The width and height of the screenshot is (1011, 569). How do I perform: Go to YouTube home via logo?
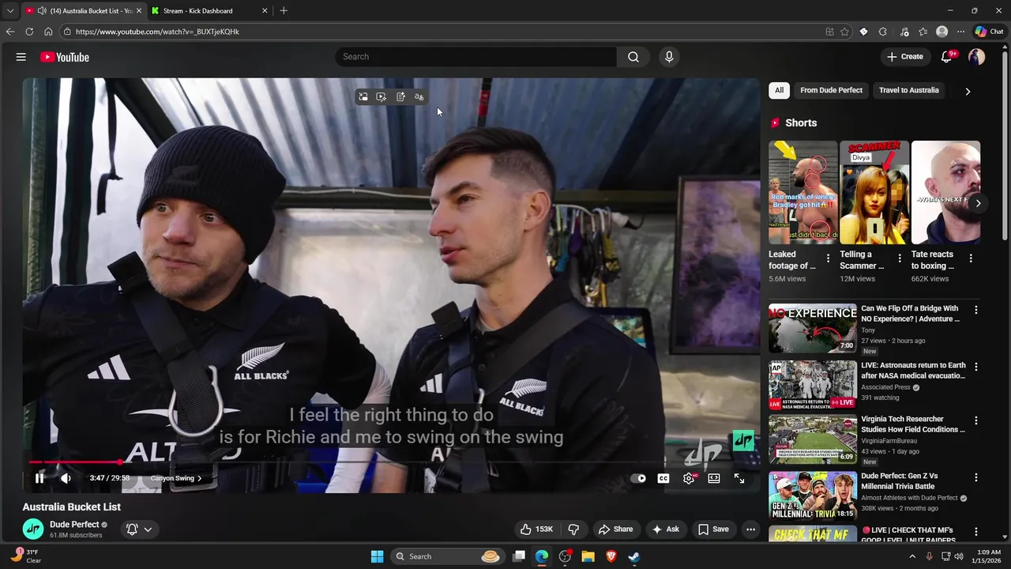pyautogui.click(x=65, y=57)
